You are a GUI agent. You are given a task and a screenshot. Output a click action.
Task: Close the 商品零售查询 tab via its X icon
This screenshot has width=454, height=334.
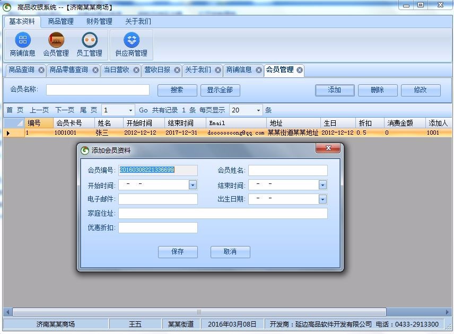coord(95,69)
